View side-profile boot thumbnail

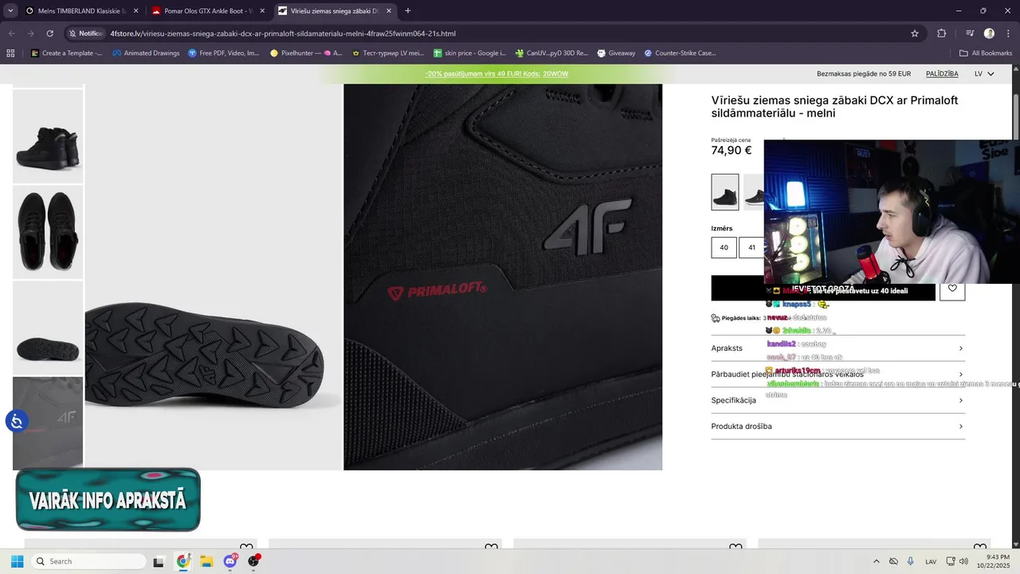(x=48, y=136)
